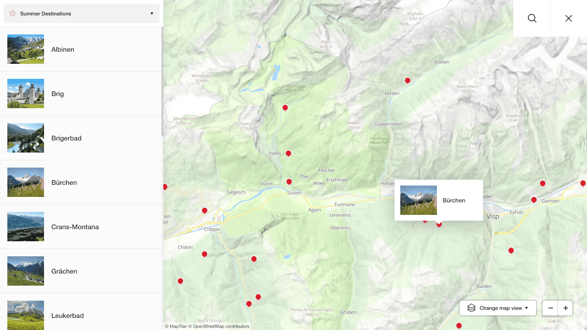Zoom in using the plus button

(x=565, y=308)
